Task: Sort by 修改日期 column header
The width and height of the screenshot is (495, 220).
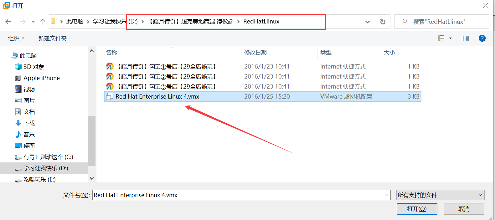Action: pos(255,52)
